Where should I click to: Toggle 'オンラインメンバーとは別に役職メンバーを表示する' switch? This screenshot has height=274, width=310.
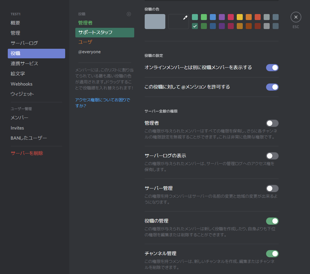tap(272, 68)
